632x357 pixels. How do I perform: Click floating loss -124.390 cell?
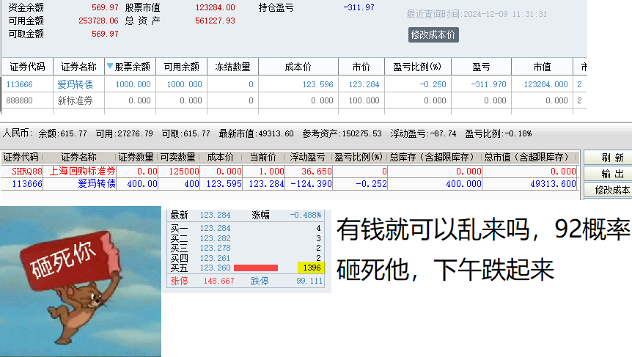click(311, 184)
